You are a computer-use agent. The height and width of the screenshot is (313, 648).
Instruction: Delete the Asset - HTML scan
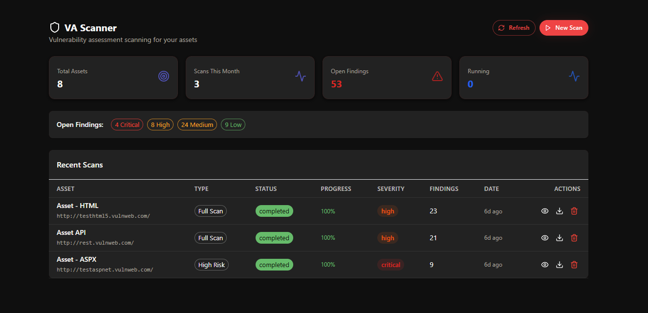(574, 211)
